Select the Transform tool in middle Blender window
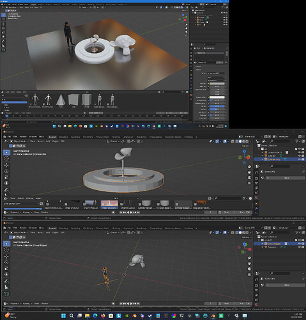The width and height of the screenshot is (306, 320). tap(6, 183)
